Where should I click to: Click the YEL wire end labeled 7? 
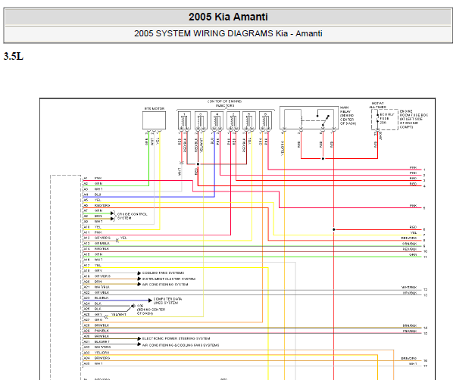click(x=417, y=233)
